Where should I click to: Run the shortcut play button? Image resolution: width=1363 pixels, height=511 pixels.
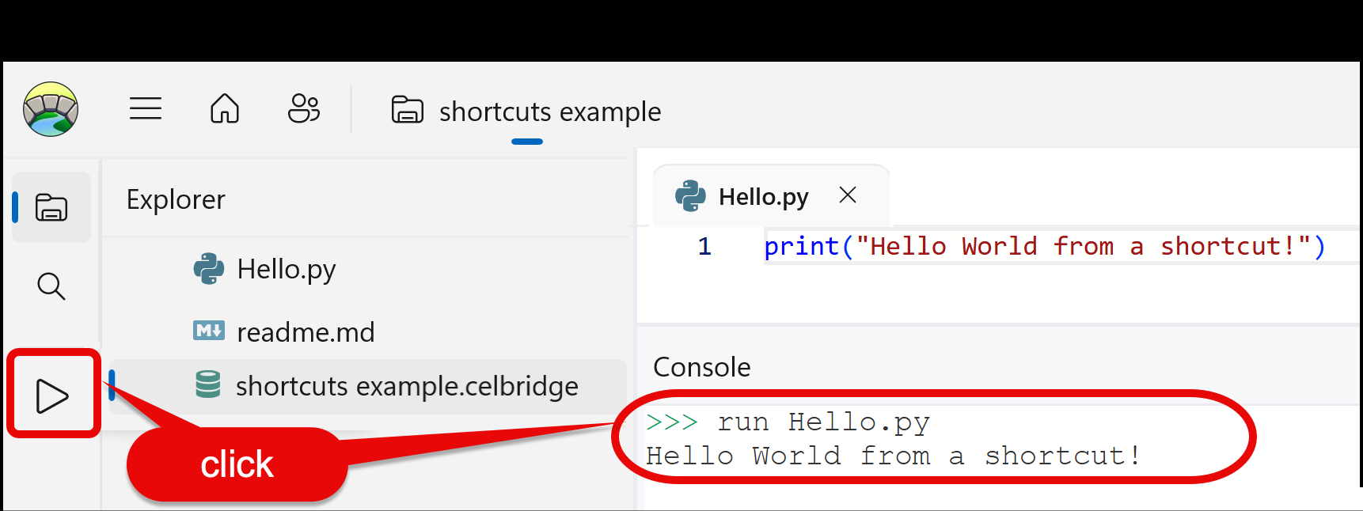52,396
